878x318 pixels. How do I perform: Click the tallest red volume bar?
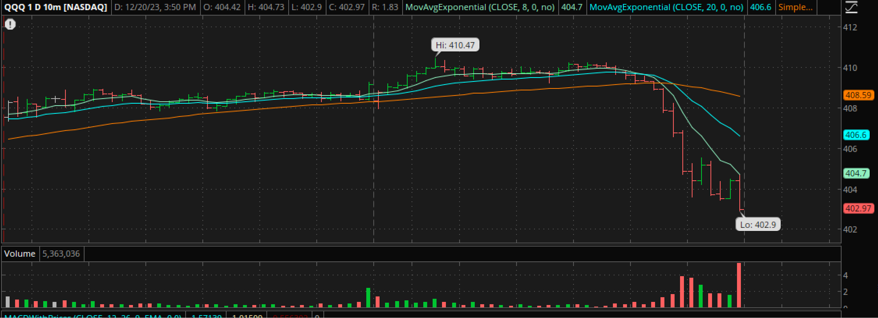coord(739,285)
